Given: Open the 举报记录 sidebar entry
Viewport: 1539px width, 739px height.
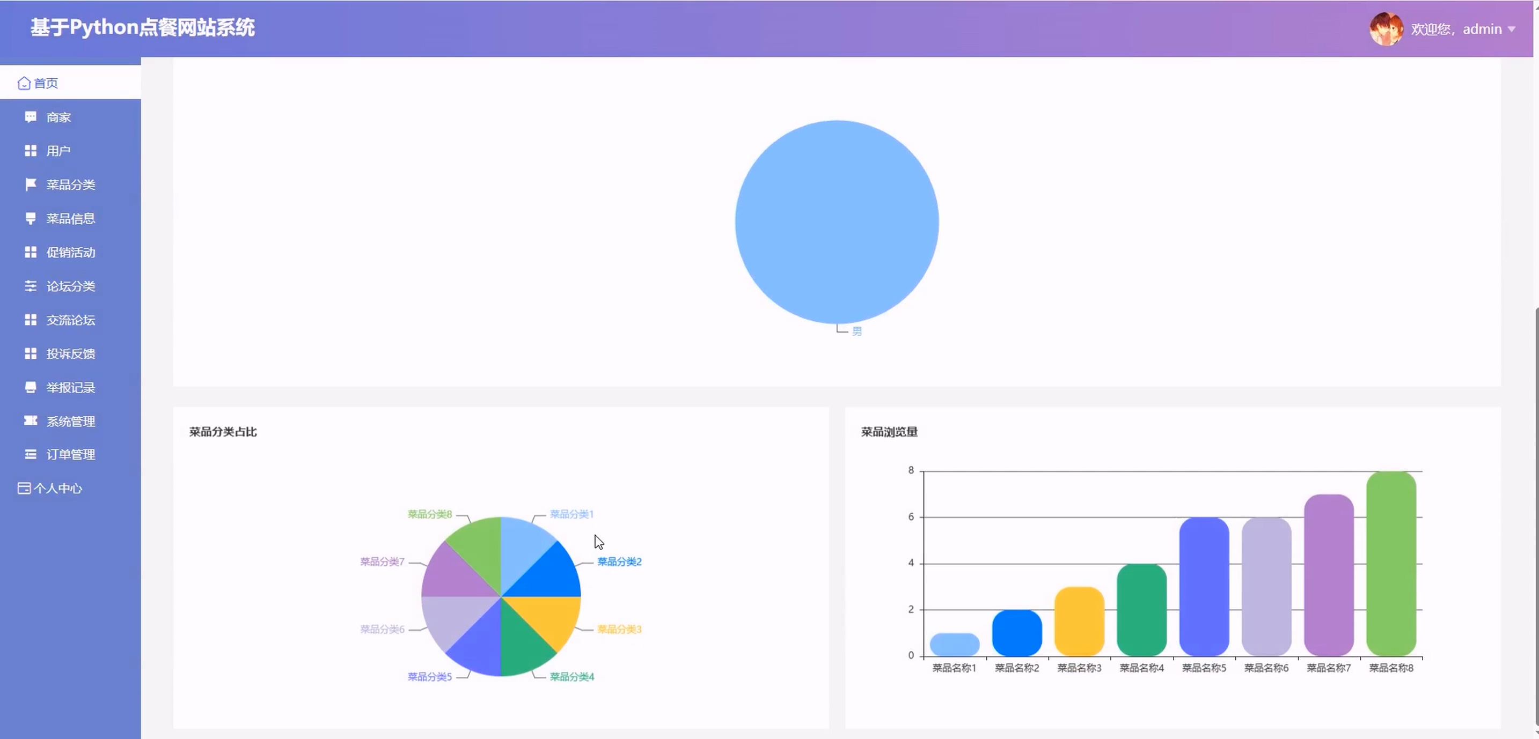Looking at the screenshot, I should 70,387.
